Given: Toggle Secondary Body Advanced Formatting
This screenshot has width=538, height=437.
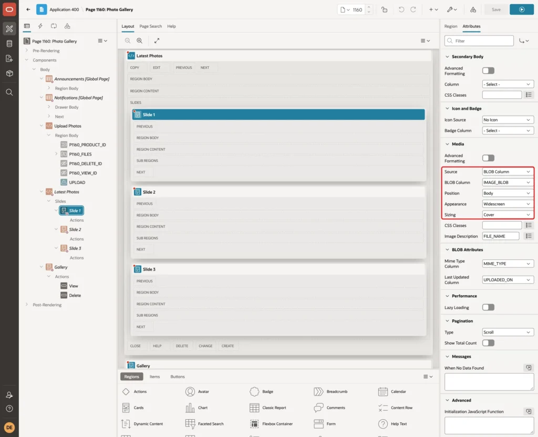Looking at the screenshot, I should pos(488,71).
